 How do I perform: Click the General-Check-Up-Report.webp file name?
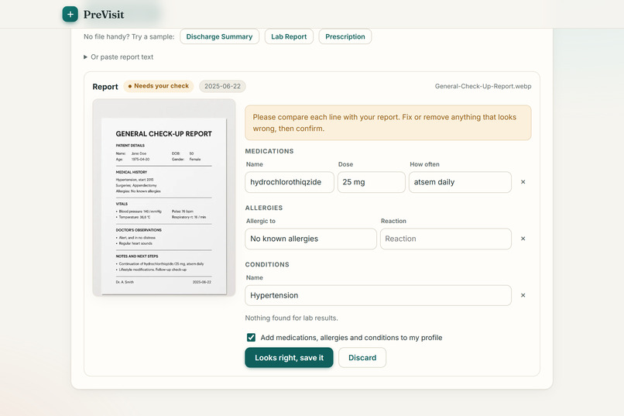[x=483, y=87]
